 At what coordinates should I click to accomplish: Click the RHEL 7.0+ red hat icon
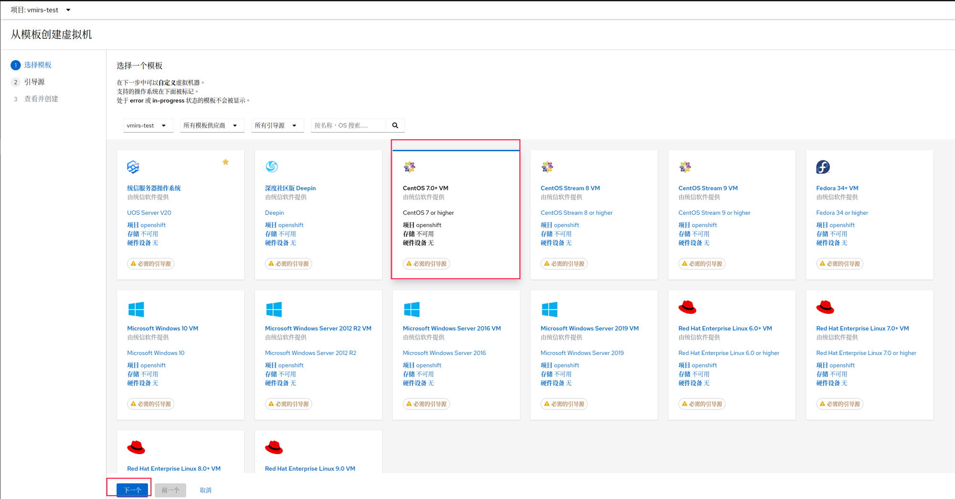pyautogui.click(x=825, y=307)
